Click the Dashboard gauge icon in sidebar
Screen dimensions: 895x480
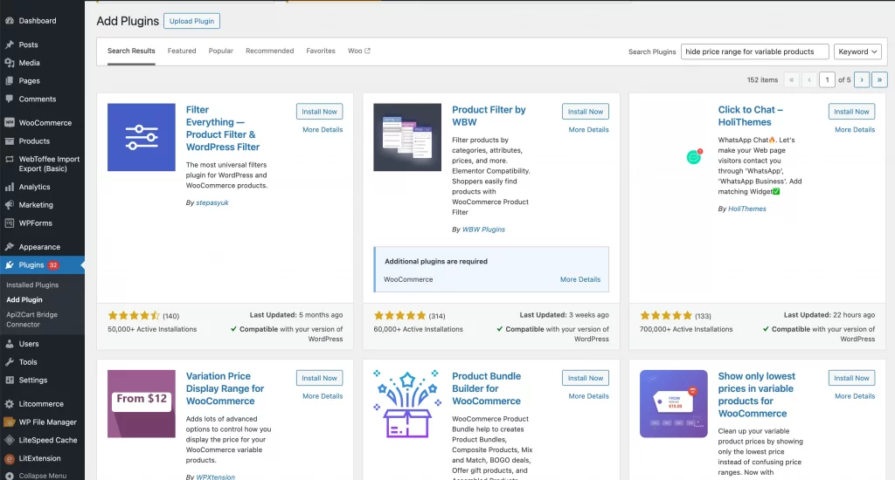click(x=9, y=21)
